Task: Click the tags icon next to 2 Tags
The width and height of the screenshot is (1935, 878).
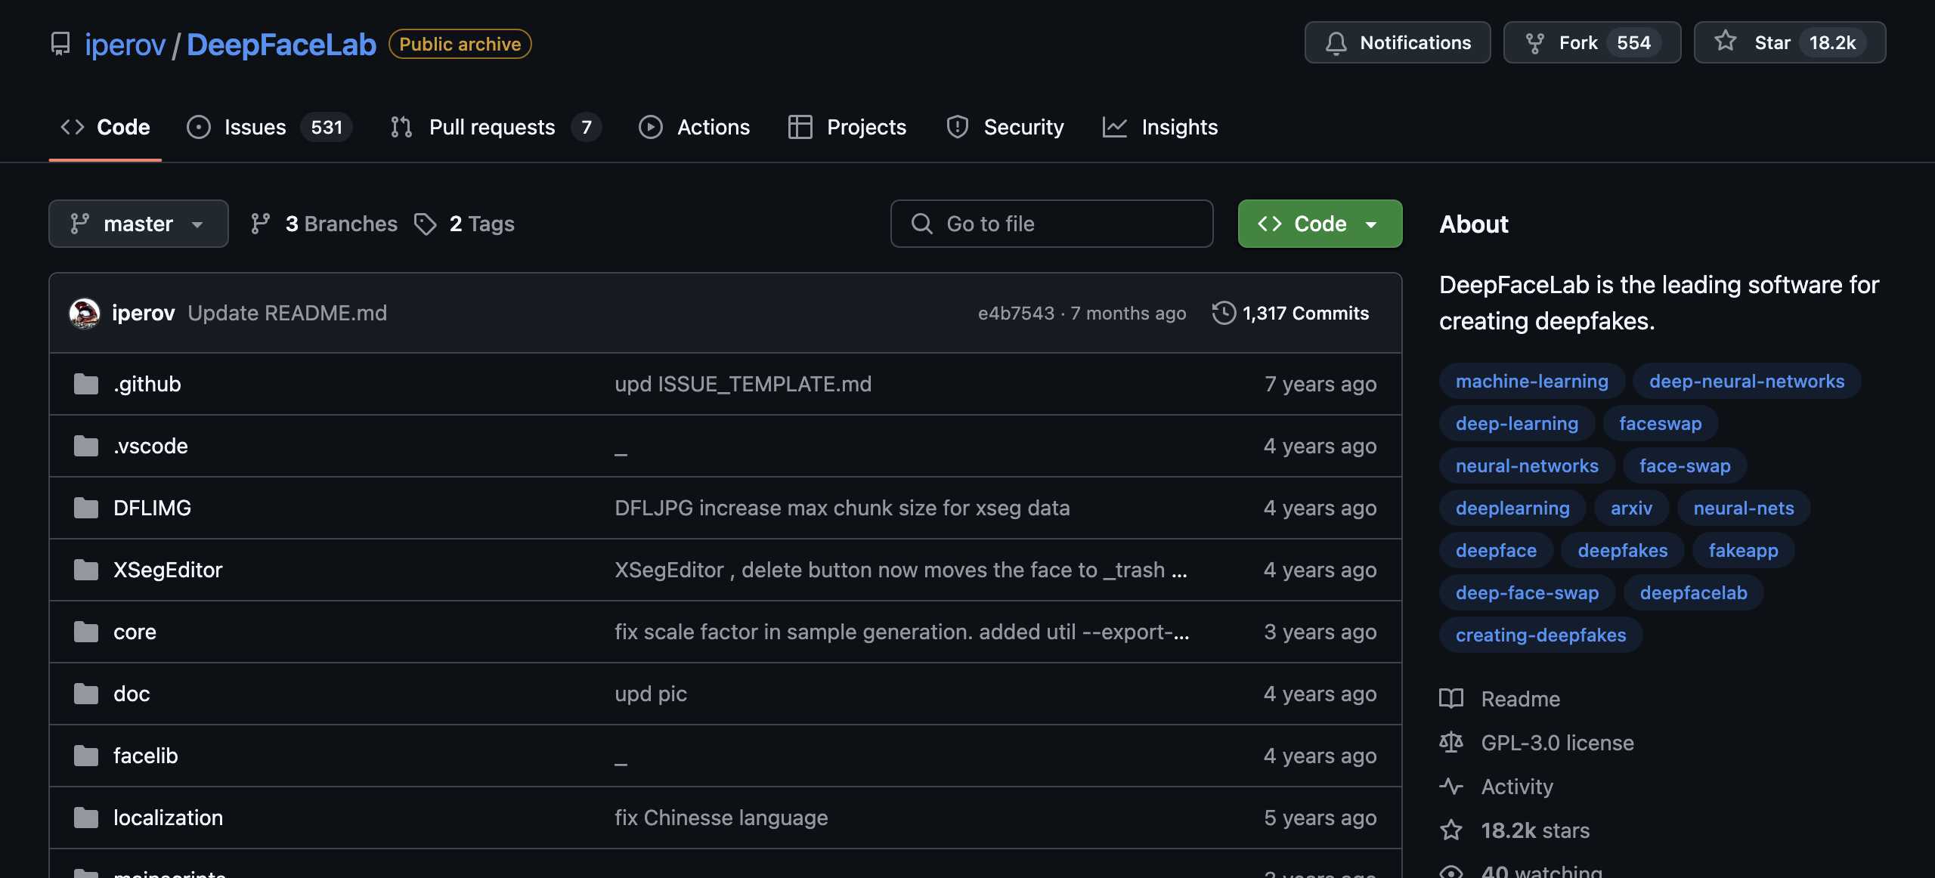Action: (x=426, y=224)
